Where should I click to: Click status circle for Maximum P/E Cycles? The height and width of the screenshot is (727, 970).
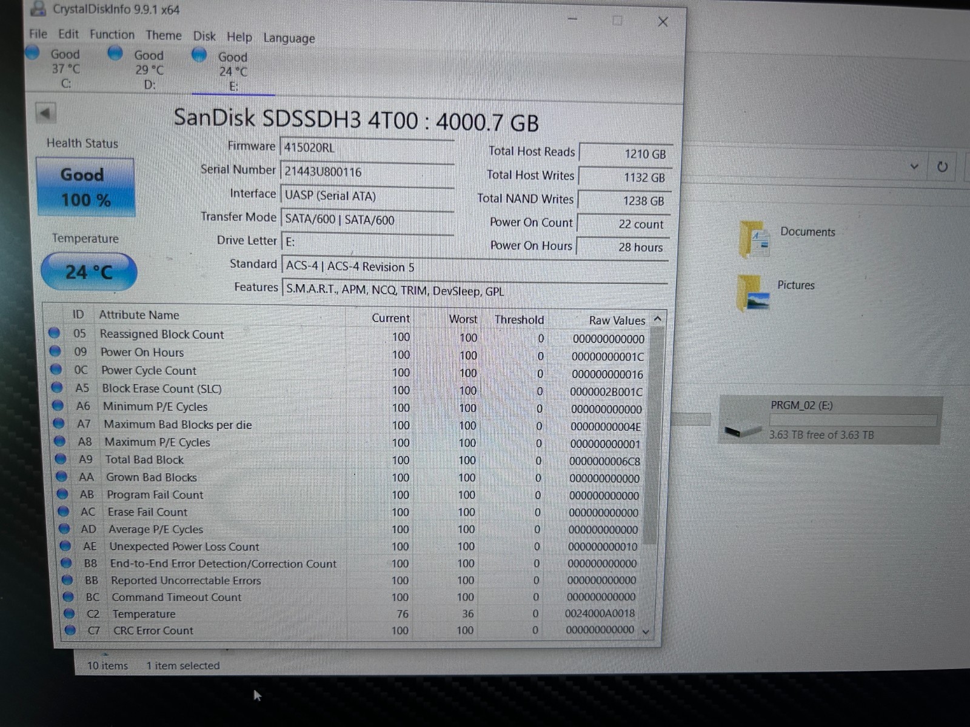[60, 441]
